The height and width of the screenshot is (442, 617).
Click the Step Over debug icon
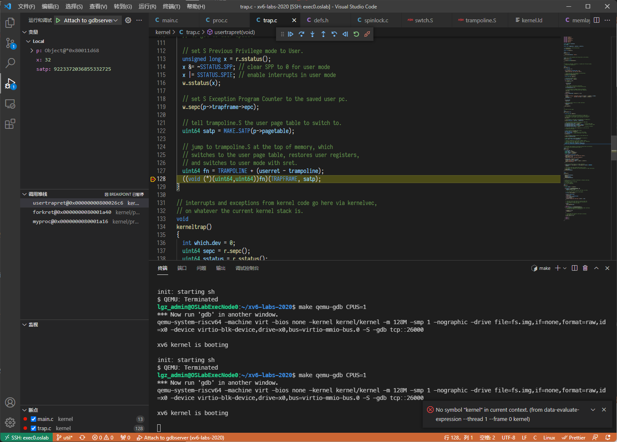point(301,34)
